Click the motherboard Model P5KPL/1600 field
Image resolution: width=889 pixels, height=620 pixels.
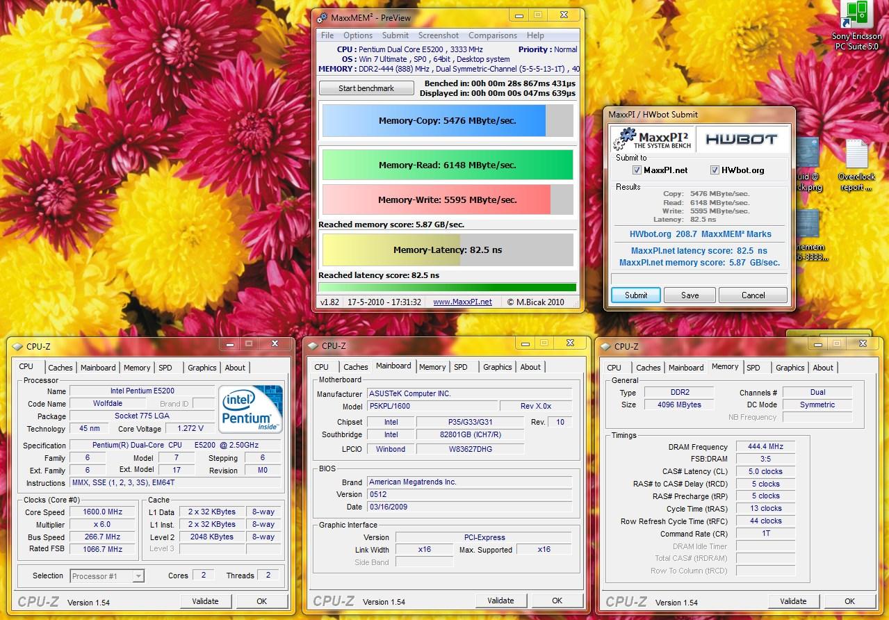[432, 406]
